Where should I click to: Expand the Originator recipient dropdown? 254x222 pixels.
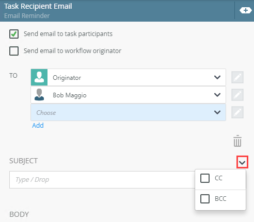pos(217,77)
